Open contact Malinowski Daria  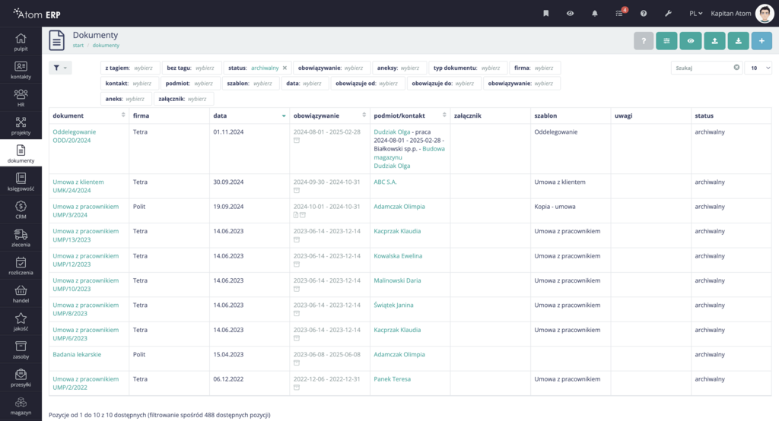397,280
